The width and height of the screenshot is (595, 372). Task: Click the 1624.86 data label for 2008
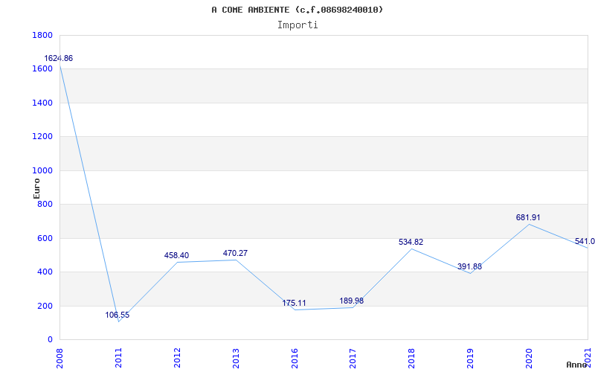[x=59, y=58]
